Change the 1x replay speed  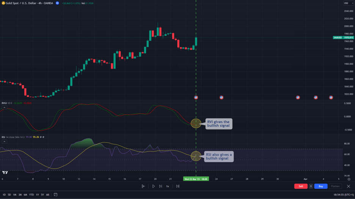168,187
